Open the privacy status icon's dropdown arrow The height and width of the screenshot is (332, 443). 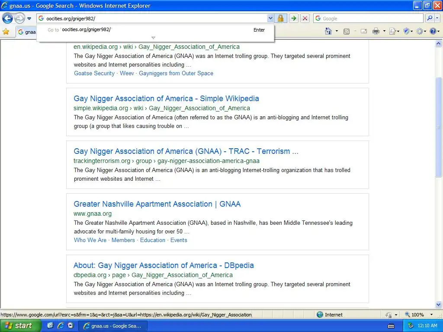coord(396,315)
